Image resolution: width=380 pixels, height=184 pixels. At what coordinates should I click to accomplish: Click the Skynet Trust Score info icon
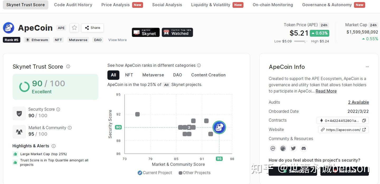click(68, 66)
